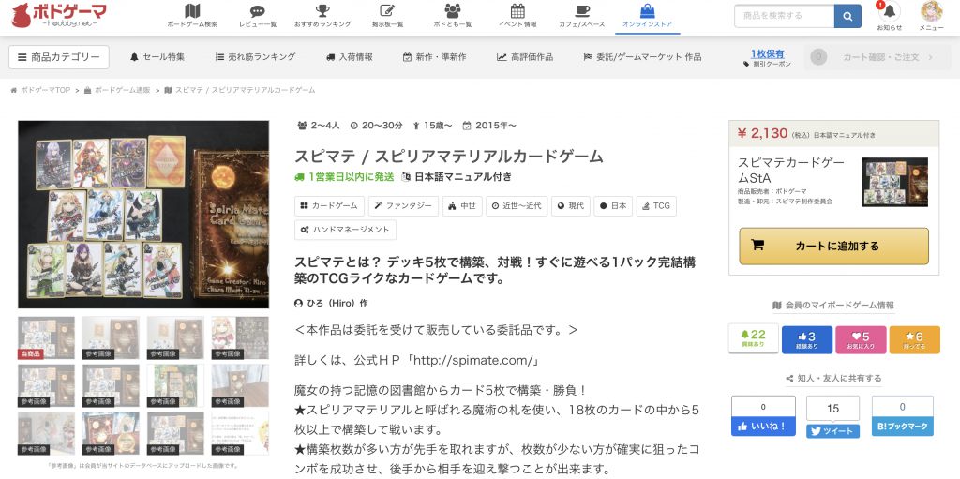Image resolution: width=960 pixels, height=479 pixels.
Task: Open 入荷情報 link
Action: pyautogui.click(x=349, y=57)
